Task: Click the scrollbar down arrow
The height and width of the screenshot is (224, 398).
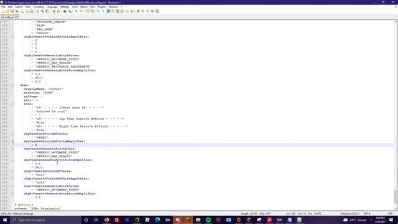Action: pos(396,208)
